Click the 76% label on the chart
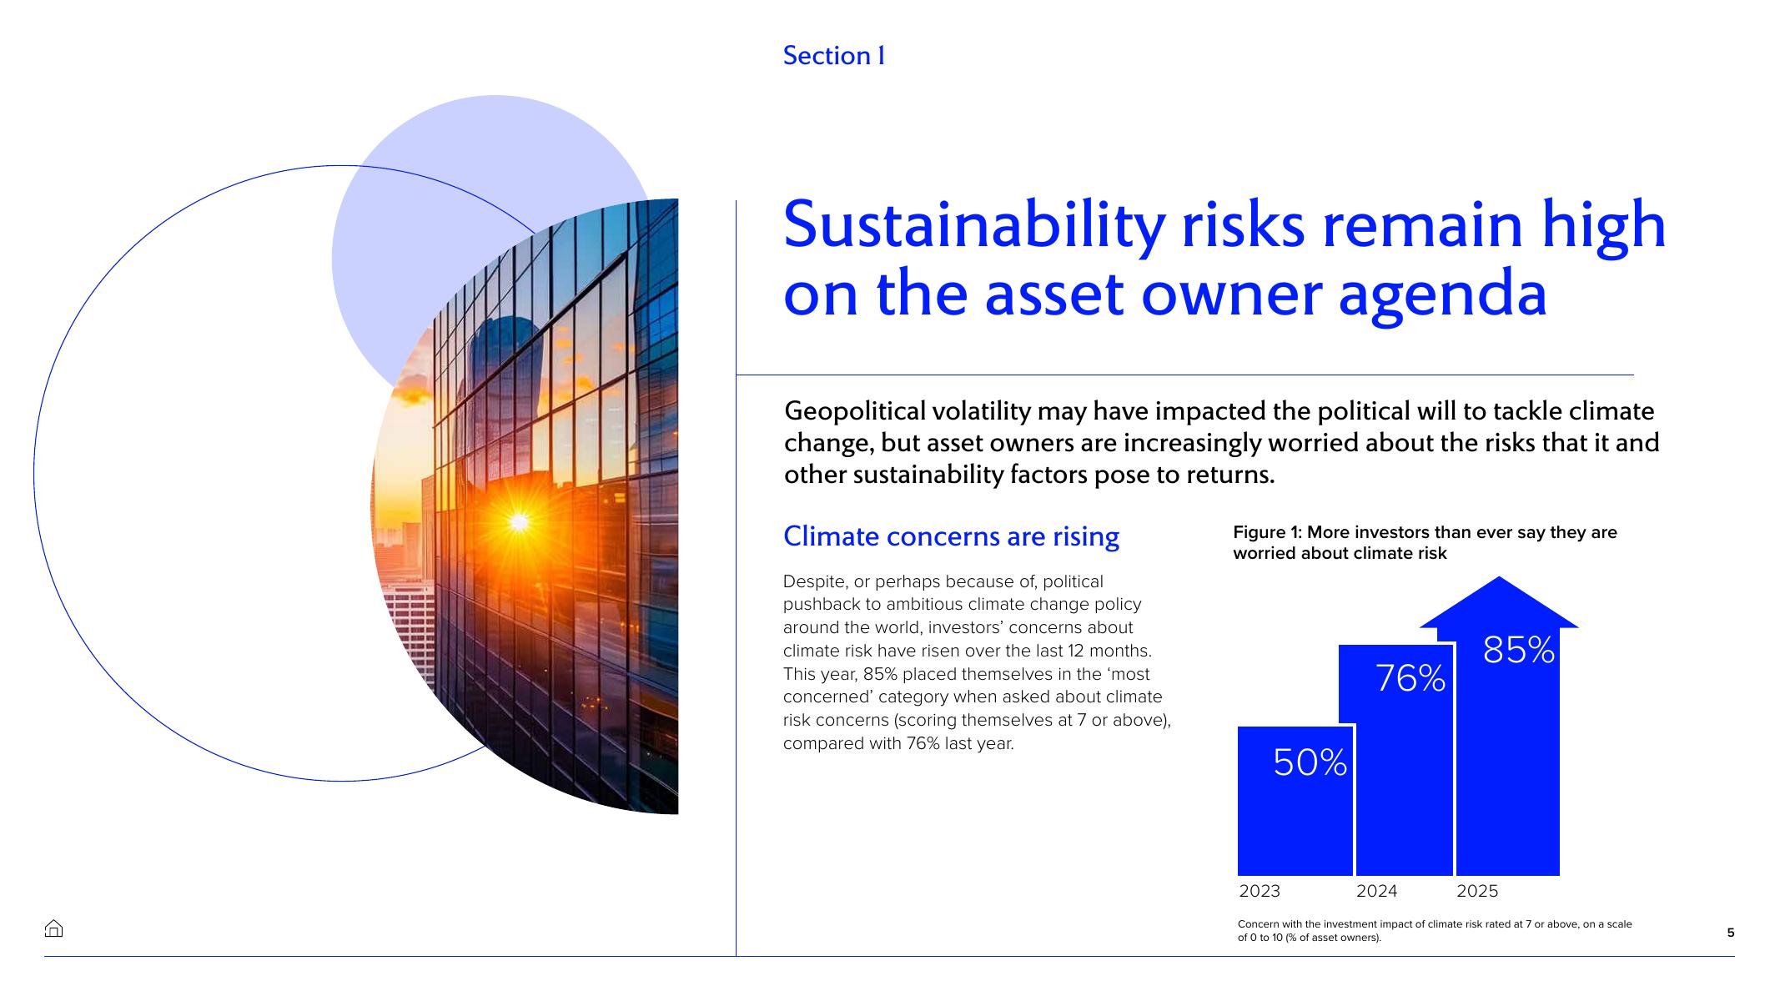Viewport: 1780px width, 1001px height. coord(1410,679)
